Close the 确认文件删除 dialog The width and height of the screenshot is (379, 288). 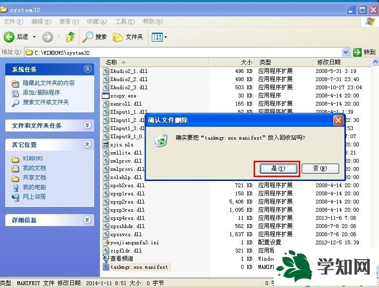(338, 120)
